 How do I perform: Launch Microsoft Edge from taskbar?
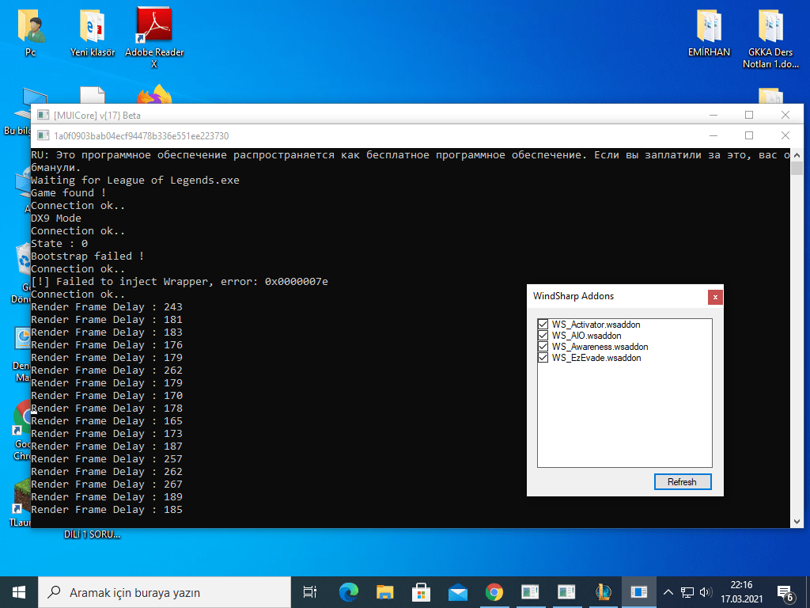(349, 592)
